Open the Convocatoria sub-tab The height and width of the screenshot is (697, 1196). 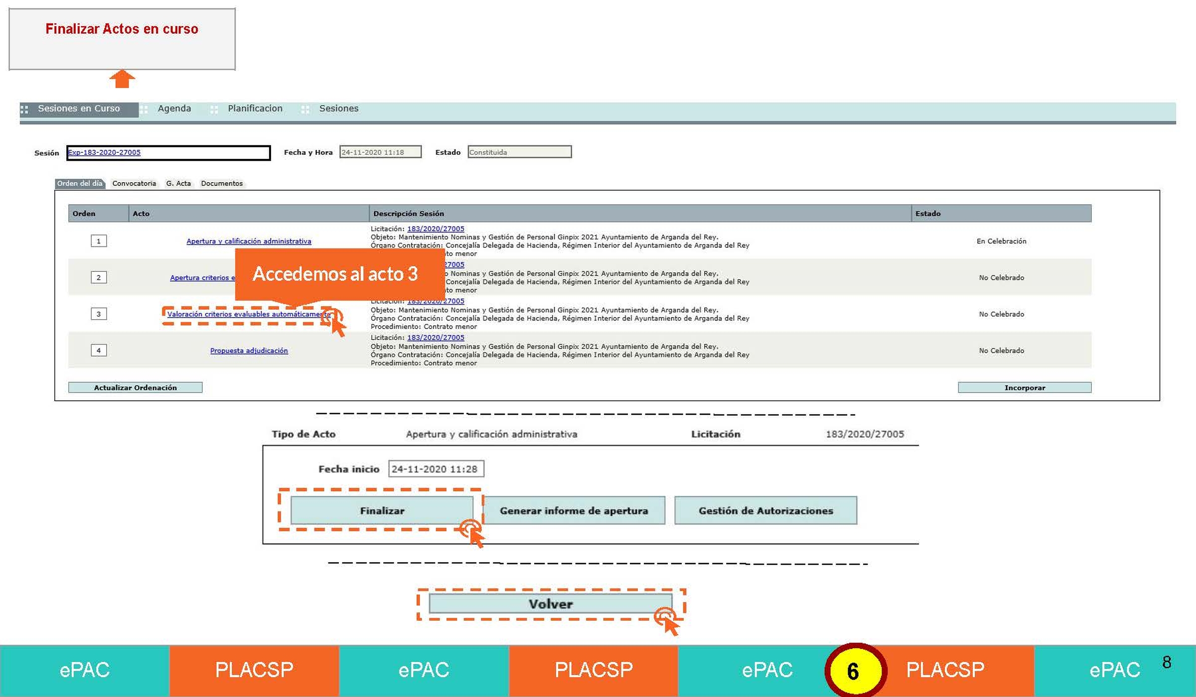tap(134, 183)
